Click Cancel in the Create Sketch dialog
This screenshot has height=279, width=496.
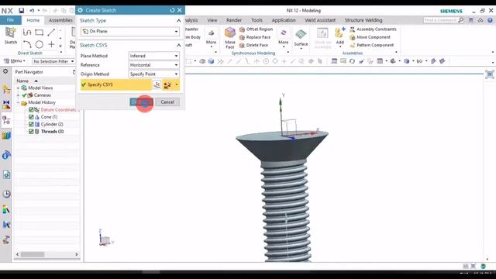click(x=167, y=102)
